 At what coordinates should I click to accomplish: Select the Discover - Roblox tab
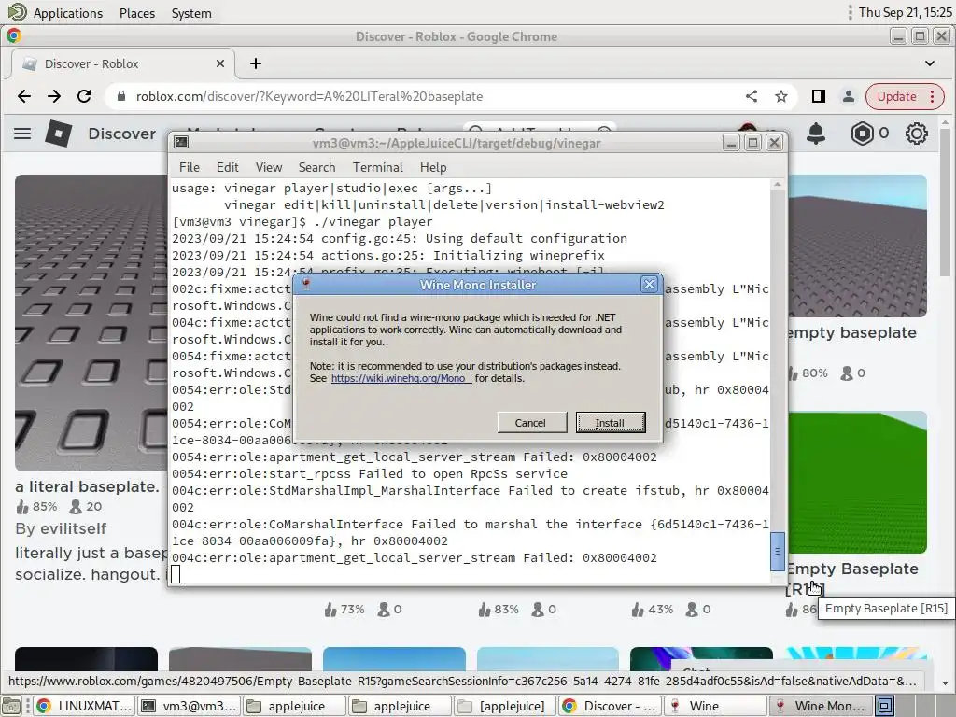pos(122,63)
